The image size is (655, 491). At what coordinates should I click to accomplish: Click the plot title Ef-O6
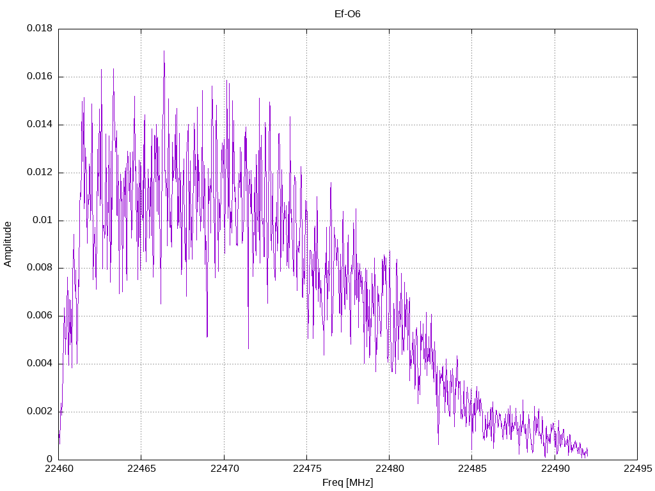click(x=347, y=14)
